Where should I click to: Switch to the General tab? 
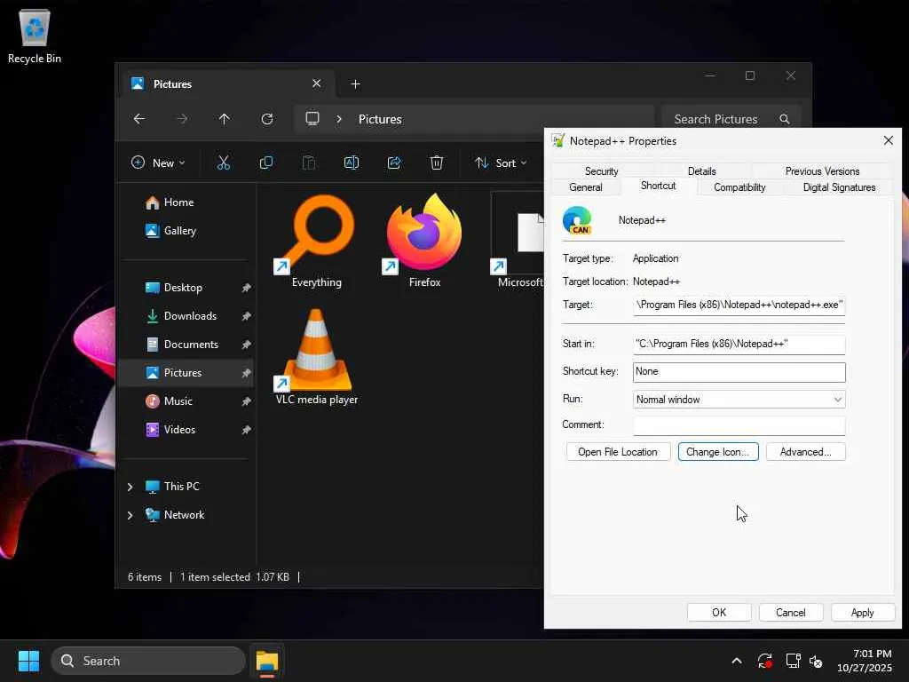pyautogui.click(x=586, y=187)
